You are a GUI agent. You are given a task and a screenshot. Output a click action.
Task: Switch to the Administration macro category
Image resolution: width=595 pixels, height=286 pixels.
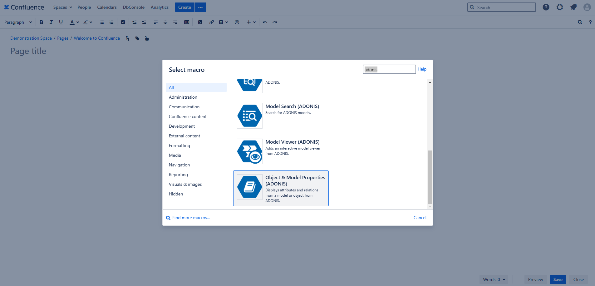tap(183, 97)
